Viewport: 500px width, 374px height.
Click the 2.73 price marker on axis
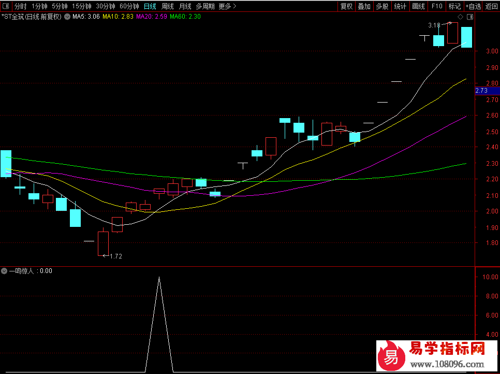click(x=481, y=91)
